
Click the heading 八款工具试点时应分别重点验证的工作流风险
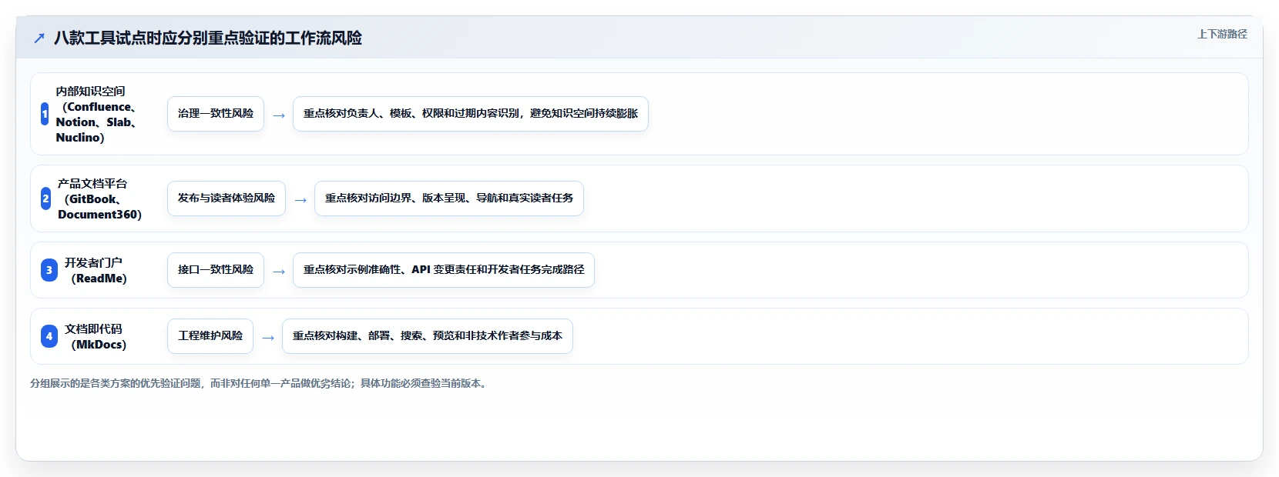(x=208, y=38)
